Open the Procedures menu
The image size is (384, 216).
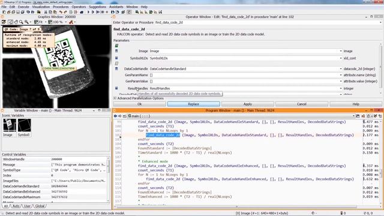coord(61,7)
